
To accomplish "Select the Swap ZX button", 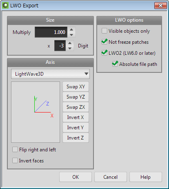I will [76, 107].
